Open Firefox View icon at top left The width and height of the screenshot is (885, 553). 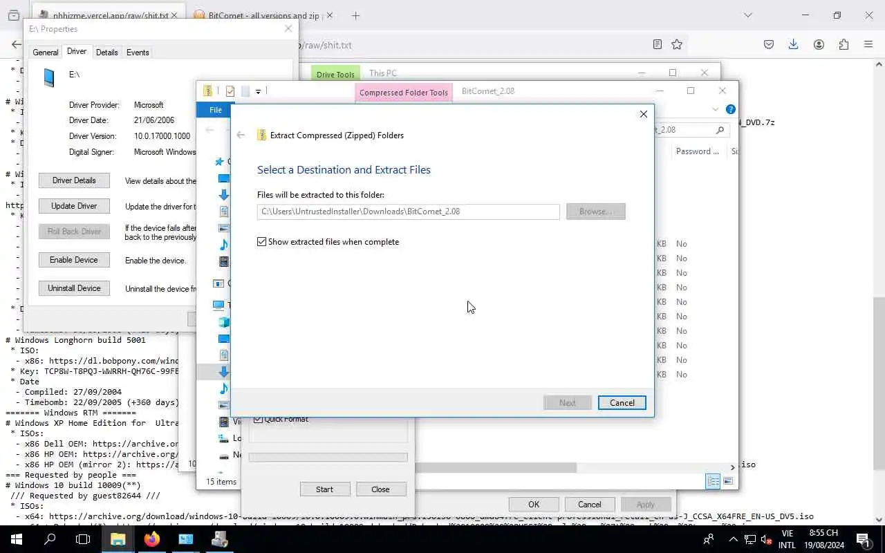[x=13, y=15]
